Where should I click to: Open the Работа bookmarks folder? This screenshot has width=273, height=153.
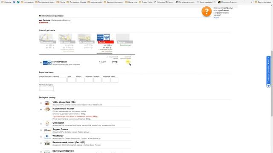(x=61, y=2)
